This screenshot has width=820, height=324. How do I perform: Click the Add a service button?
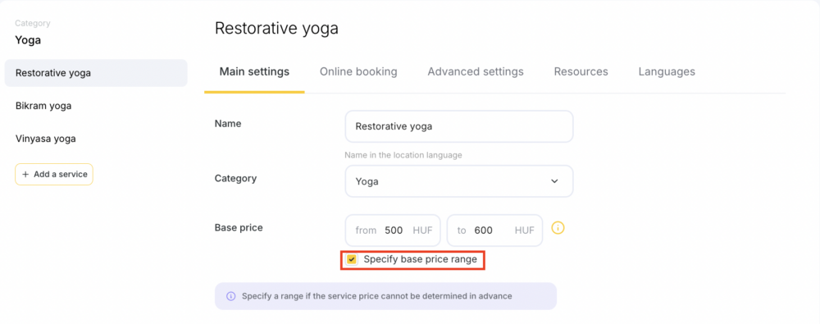pyautogui.click(x=54, y=175)
